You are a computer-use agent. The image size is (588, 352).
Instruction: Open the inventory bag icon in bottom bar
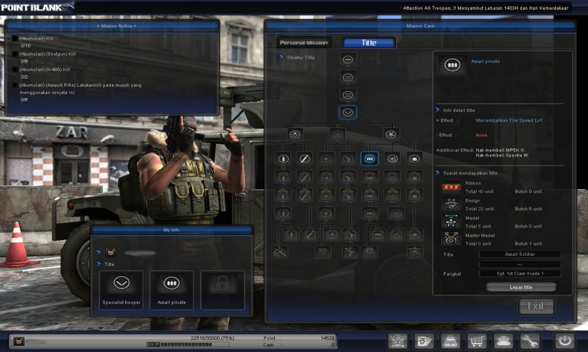point(450,341)
